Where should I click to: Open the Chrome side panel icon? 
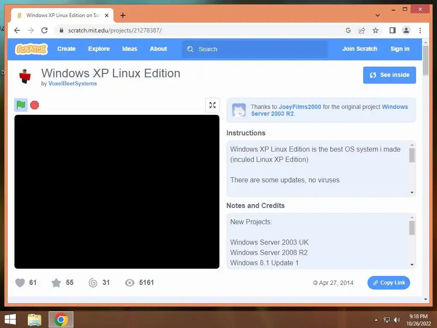click(393, 30)
